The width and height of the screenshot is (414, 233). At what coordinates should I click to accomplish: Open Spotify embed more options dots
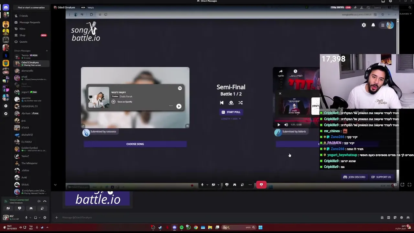point(171,106)
